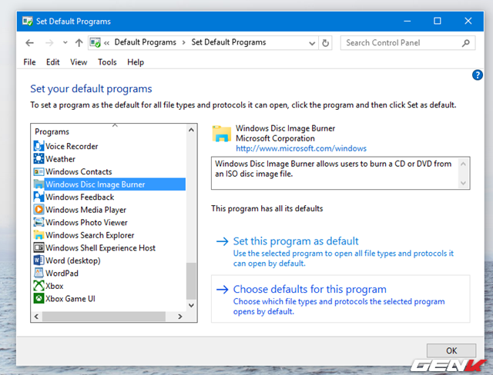Open the Edit menu
The width and height of the screenshot is (493, 375).
pos(53,62)
